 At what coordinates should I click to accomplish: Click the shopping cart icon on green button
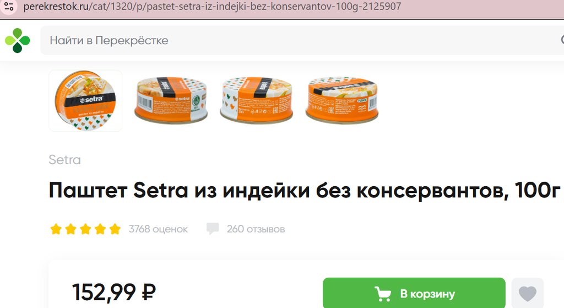(383, 294)
